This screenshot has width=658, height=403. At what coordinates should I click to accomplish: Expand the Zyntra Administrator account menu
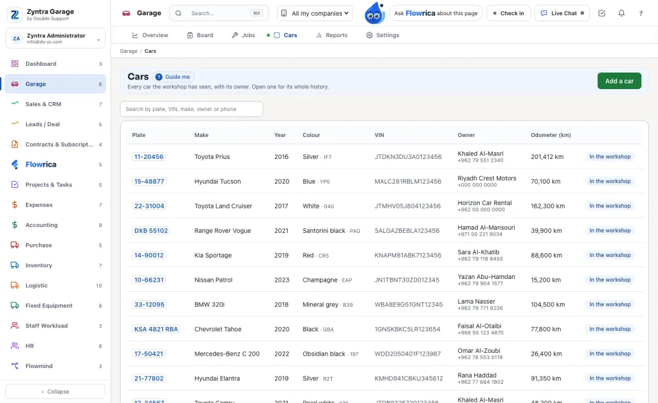56,38
